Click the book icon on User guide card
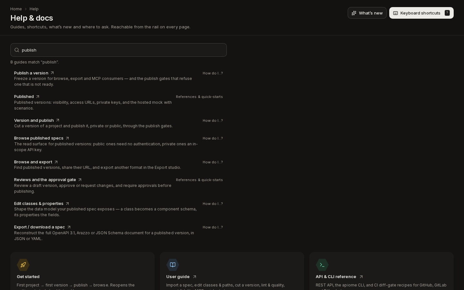The image size is (464, 290). click(173, 265)
